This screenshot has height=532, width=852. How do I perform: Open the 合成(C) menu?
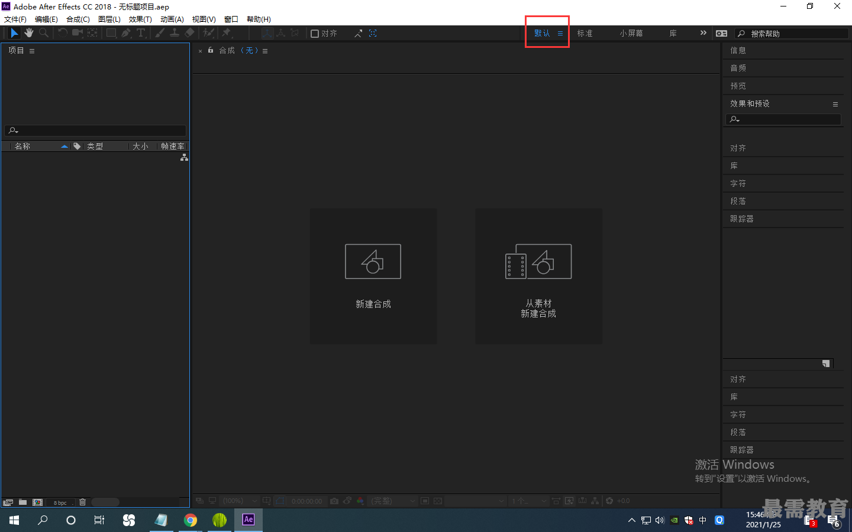click(78, 20)
